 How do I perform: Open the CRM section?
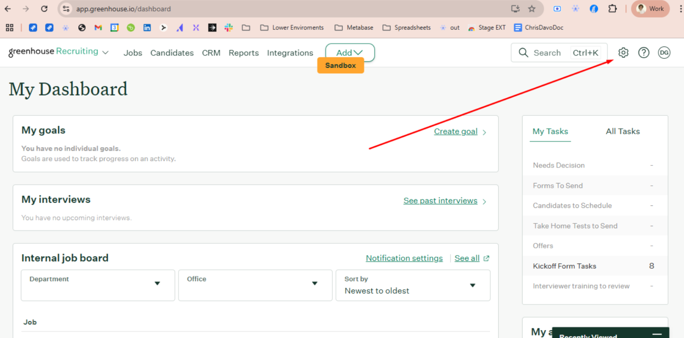coord(211,53)
